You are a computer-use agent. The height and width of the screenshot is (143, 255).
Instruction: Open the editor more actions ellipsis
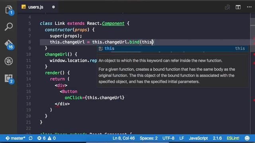pyautogui.click(x=249, y=7)
